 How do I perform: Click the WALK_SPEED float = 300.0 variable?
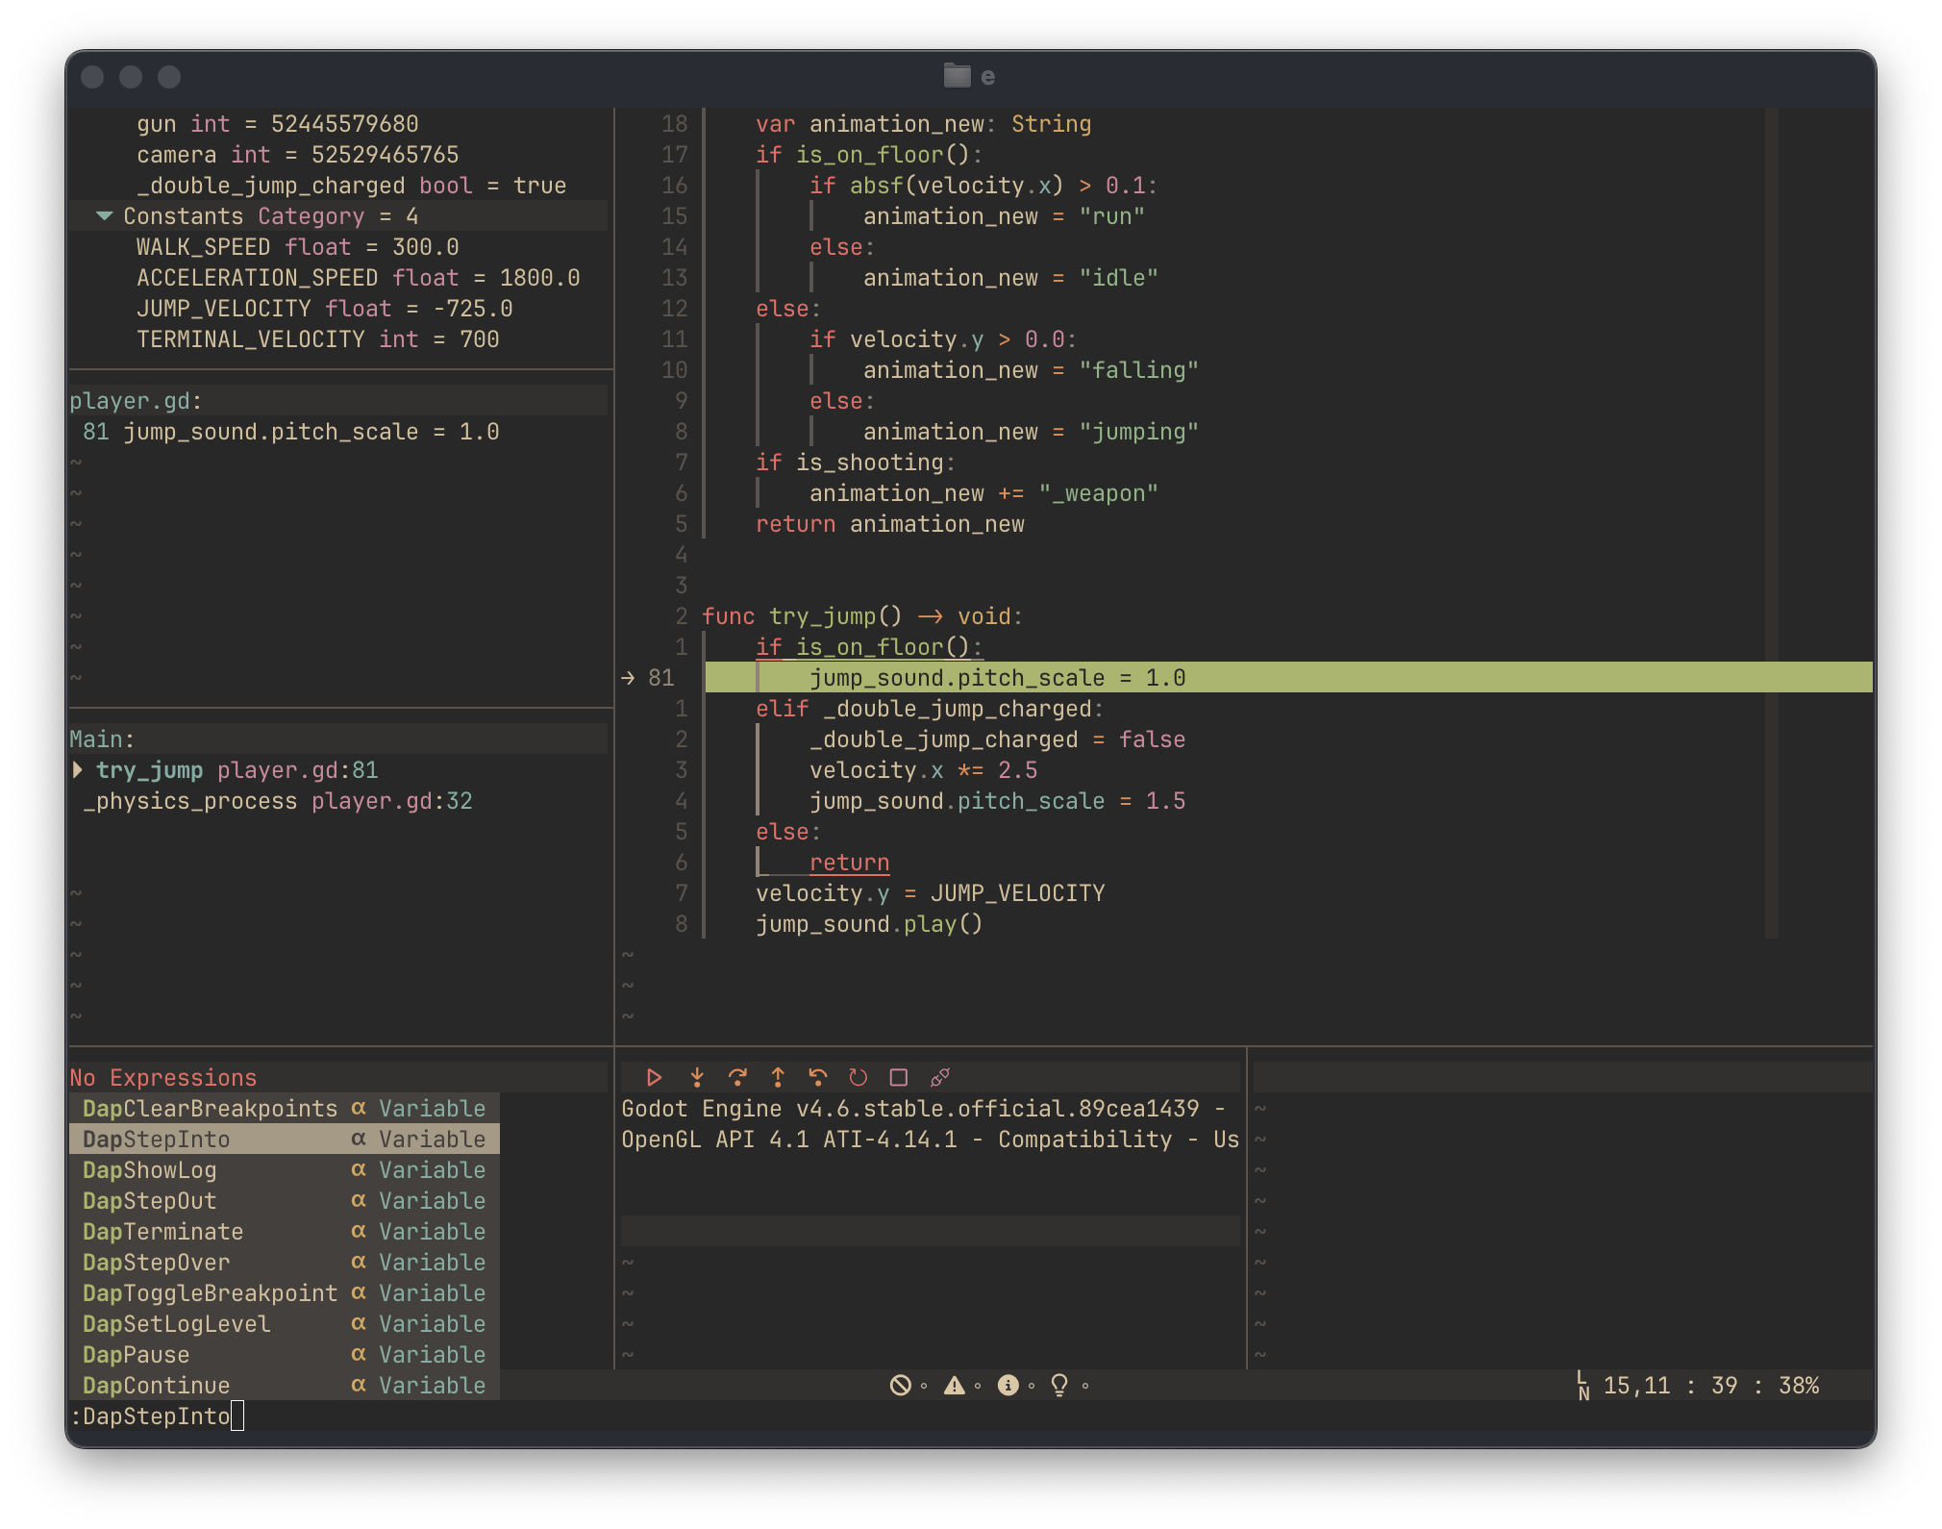coord(297,246)
